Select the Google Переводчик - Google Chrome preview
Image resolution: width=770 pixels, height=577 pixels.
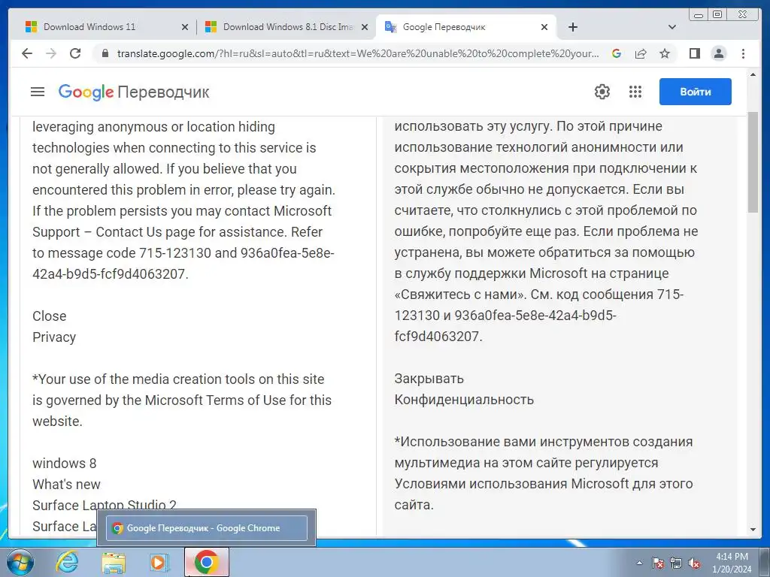click(207, 528)
